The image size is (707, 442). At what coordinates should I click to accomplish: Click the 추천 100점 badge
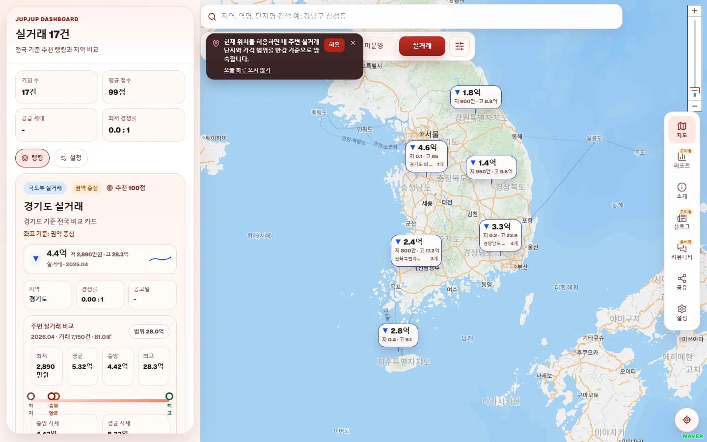click(x=126, y=188)
